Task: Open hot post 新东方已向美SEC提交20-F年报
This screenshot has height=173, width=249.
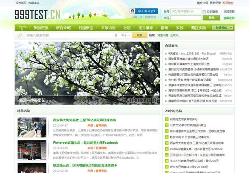Action: (189, 167)
